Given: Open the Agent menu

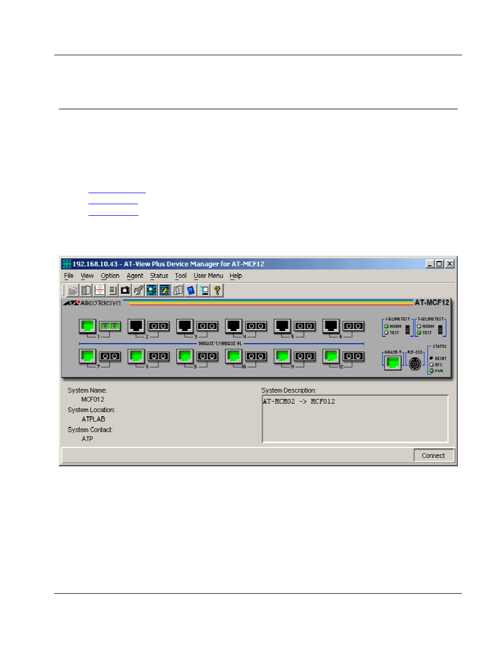Looking at the screenshot, I should (135, 276).
